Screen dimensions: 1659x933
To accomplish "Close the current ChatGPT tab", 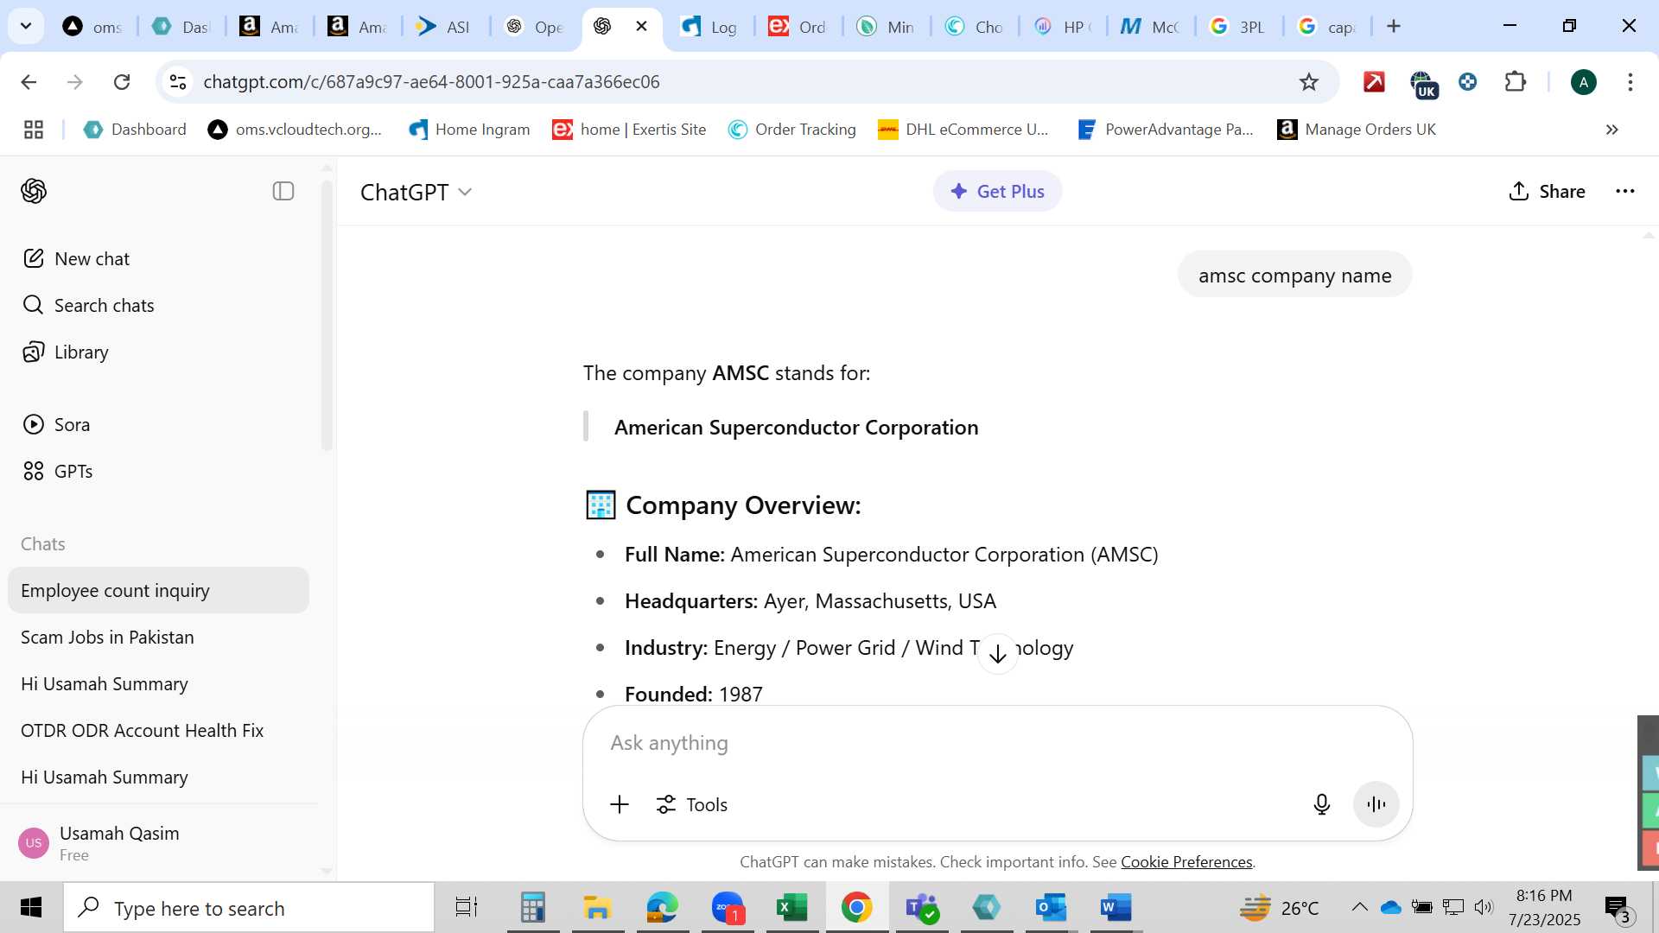I will pos(641,27).
